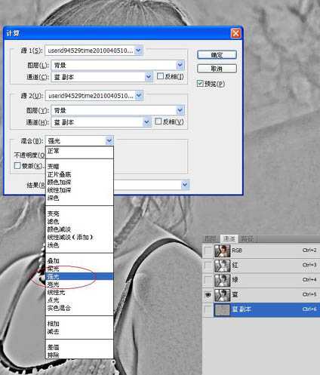Enable 反相 checkbox for source 1

click(x=160, y=76)
